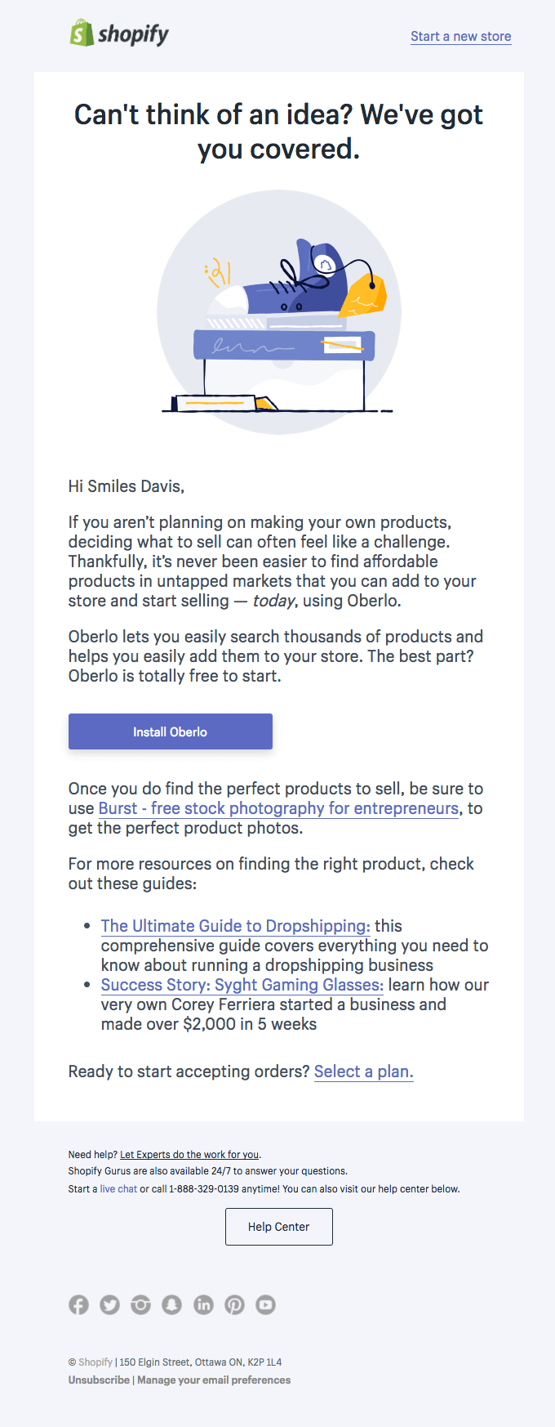The width and height of the screenshot is (555, 1427).
Task: Open Shopify's Twitter page via its icon
Action: click(109, 1304)
